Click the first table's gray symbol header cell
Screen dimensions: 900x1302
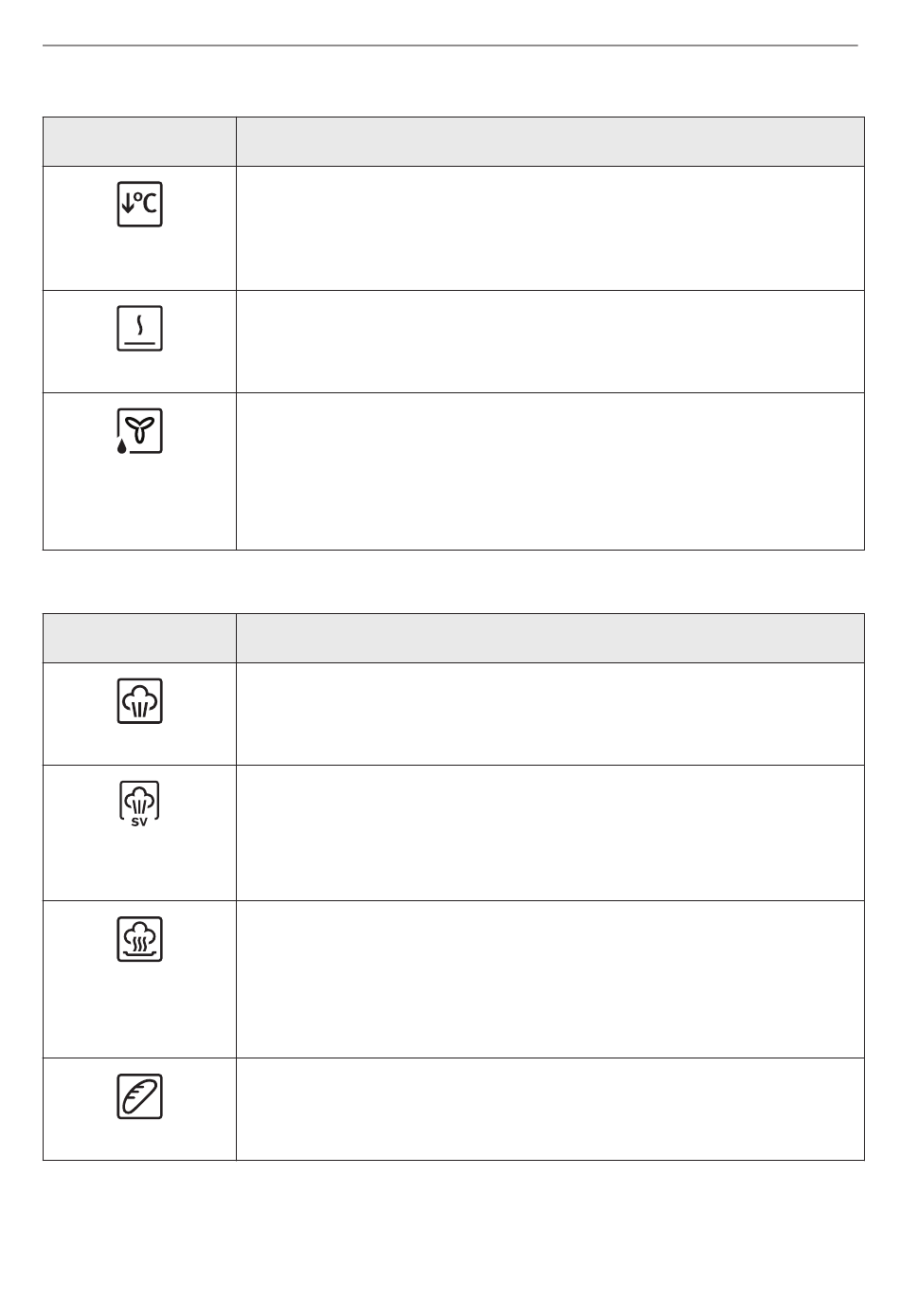pos(139,142)
